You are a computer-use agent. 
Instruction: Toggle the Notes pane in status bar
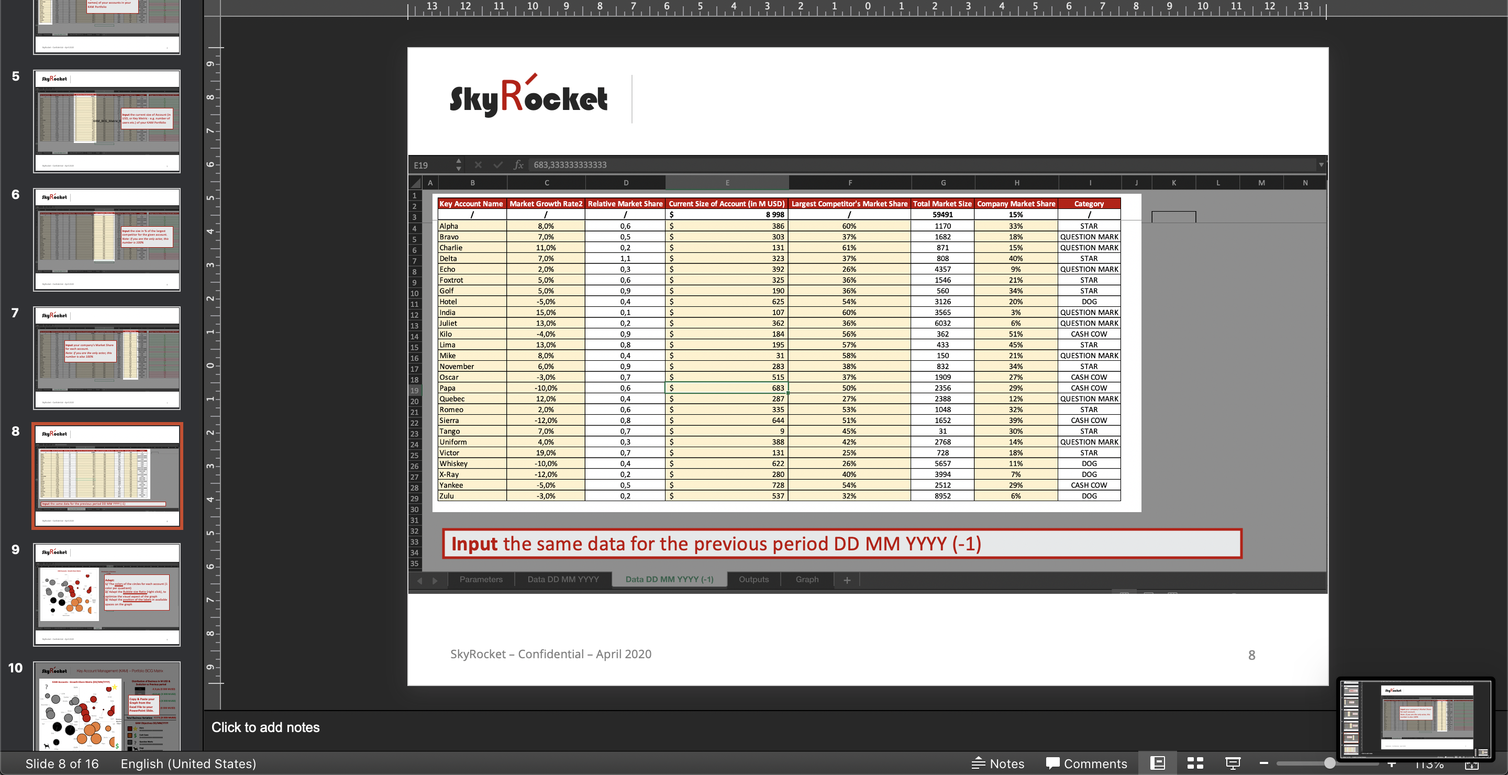pos(998,763)
